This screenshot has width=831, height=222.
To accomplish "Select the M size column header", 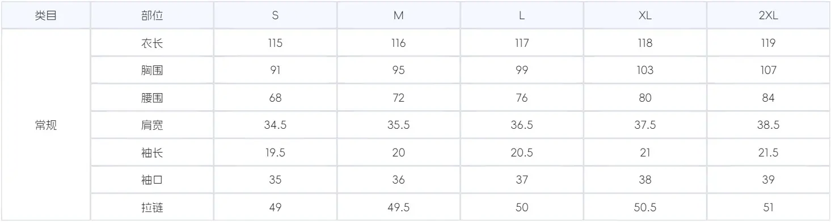I will [x=398, y=16].
